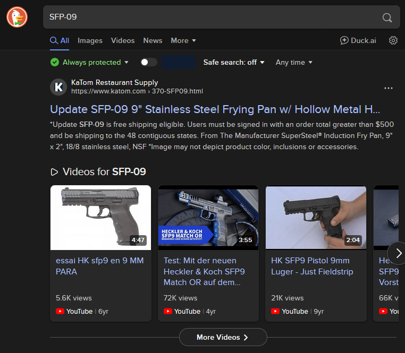
Task: Switch to the Videos tab
Action: pos(123,40)
